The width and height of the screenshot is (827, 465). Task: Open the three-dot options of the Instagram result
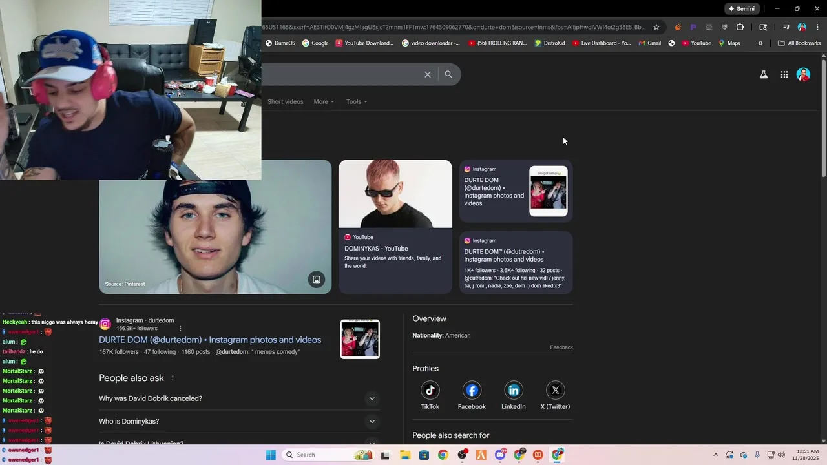pos(180,329)
